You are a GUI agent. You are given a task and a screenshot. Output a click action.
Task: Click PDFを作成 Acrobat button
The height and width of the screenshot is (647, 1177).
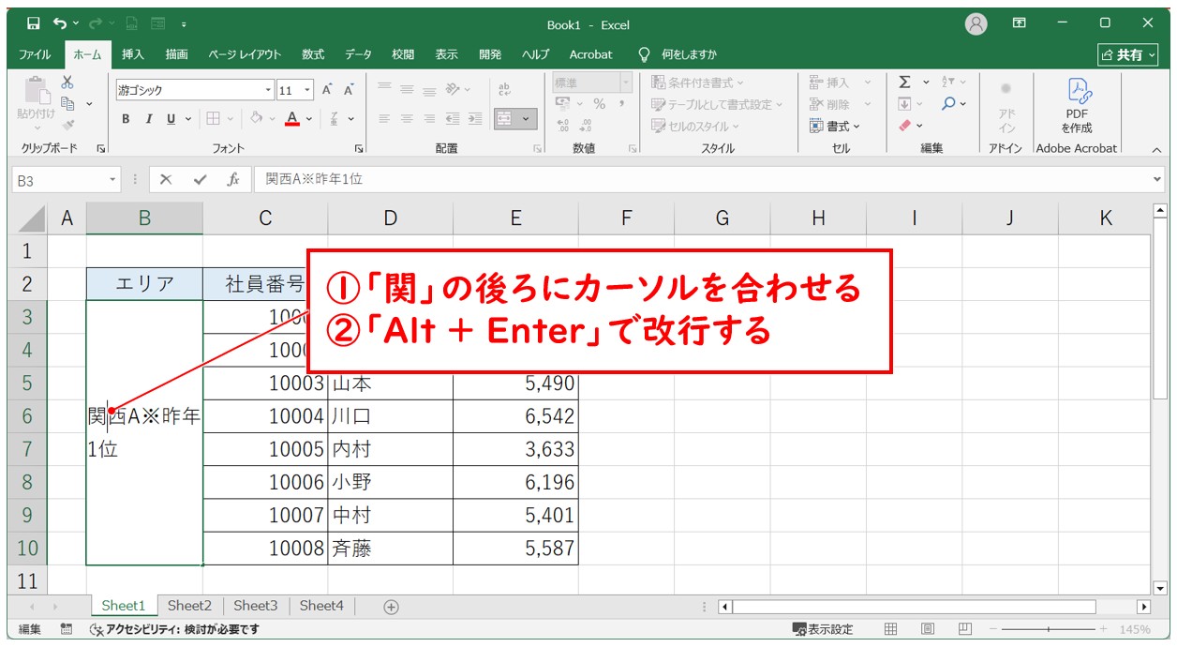tap(1077, 106)
